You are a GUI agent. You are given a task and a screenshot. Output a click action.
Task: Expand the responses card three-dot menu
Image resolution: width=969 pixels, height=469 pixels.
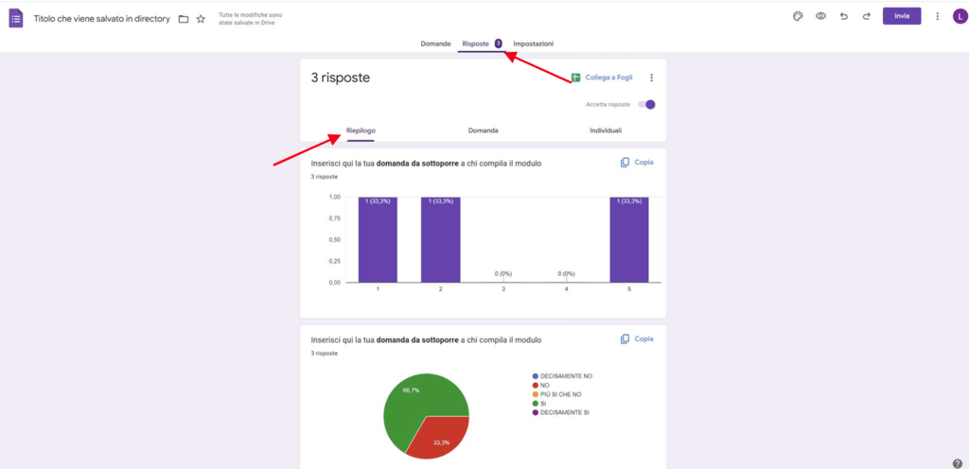coord(651,78)
